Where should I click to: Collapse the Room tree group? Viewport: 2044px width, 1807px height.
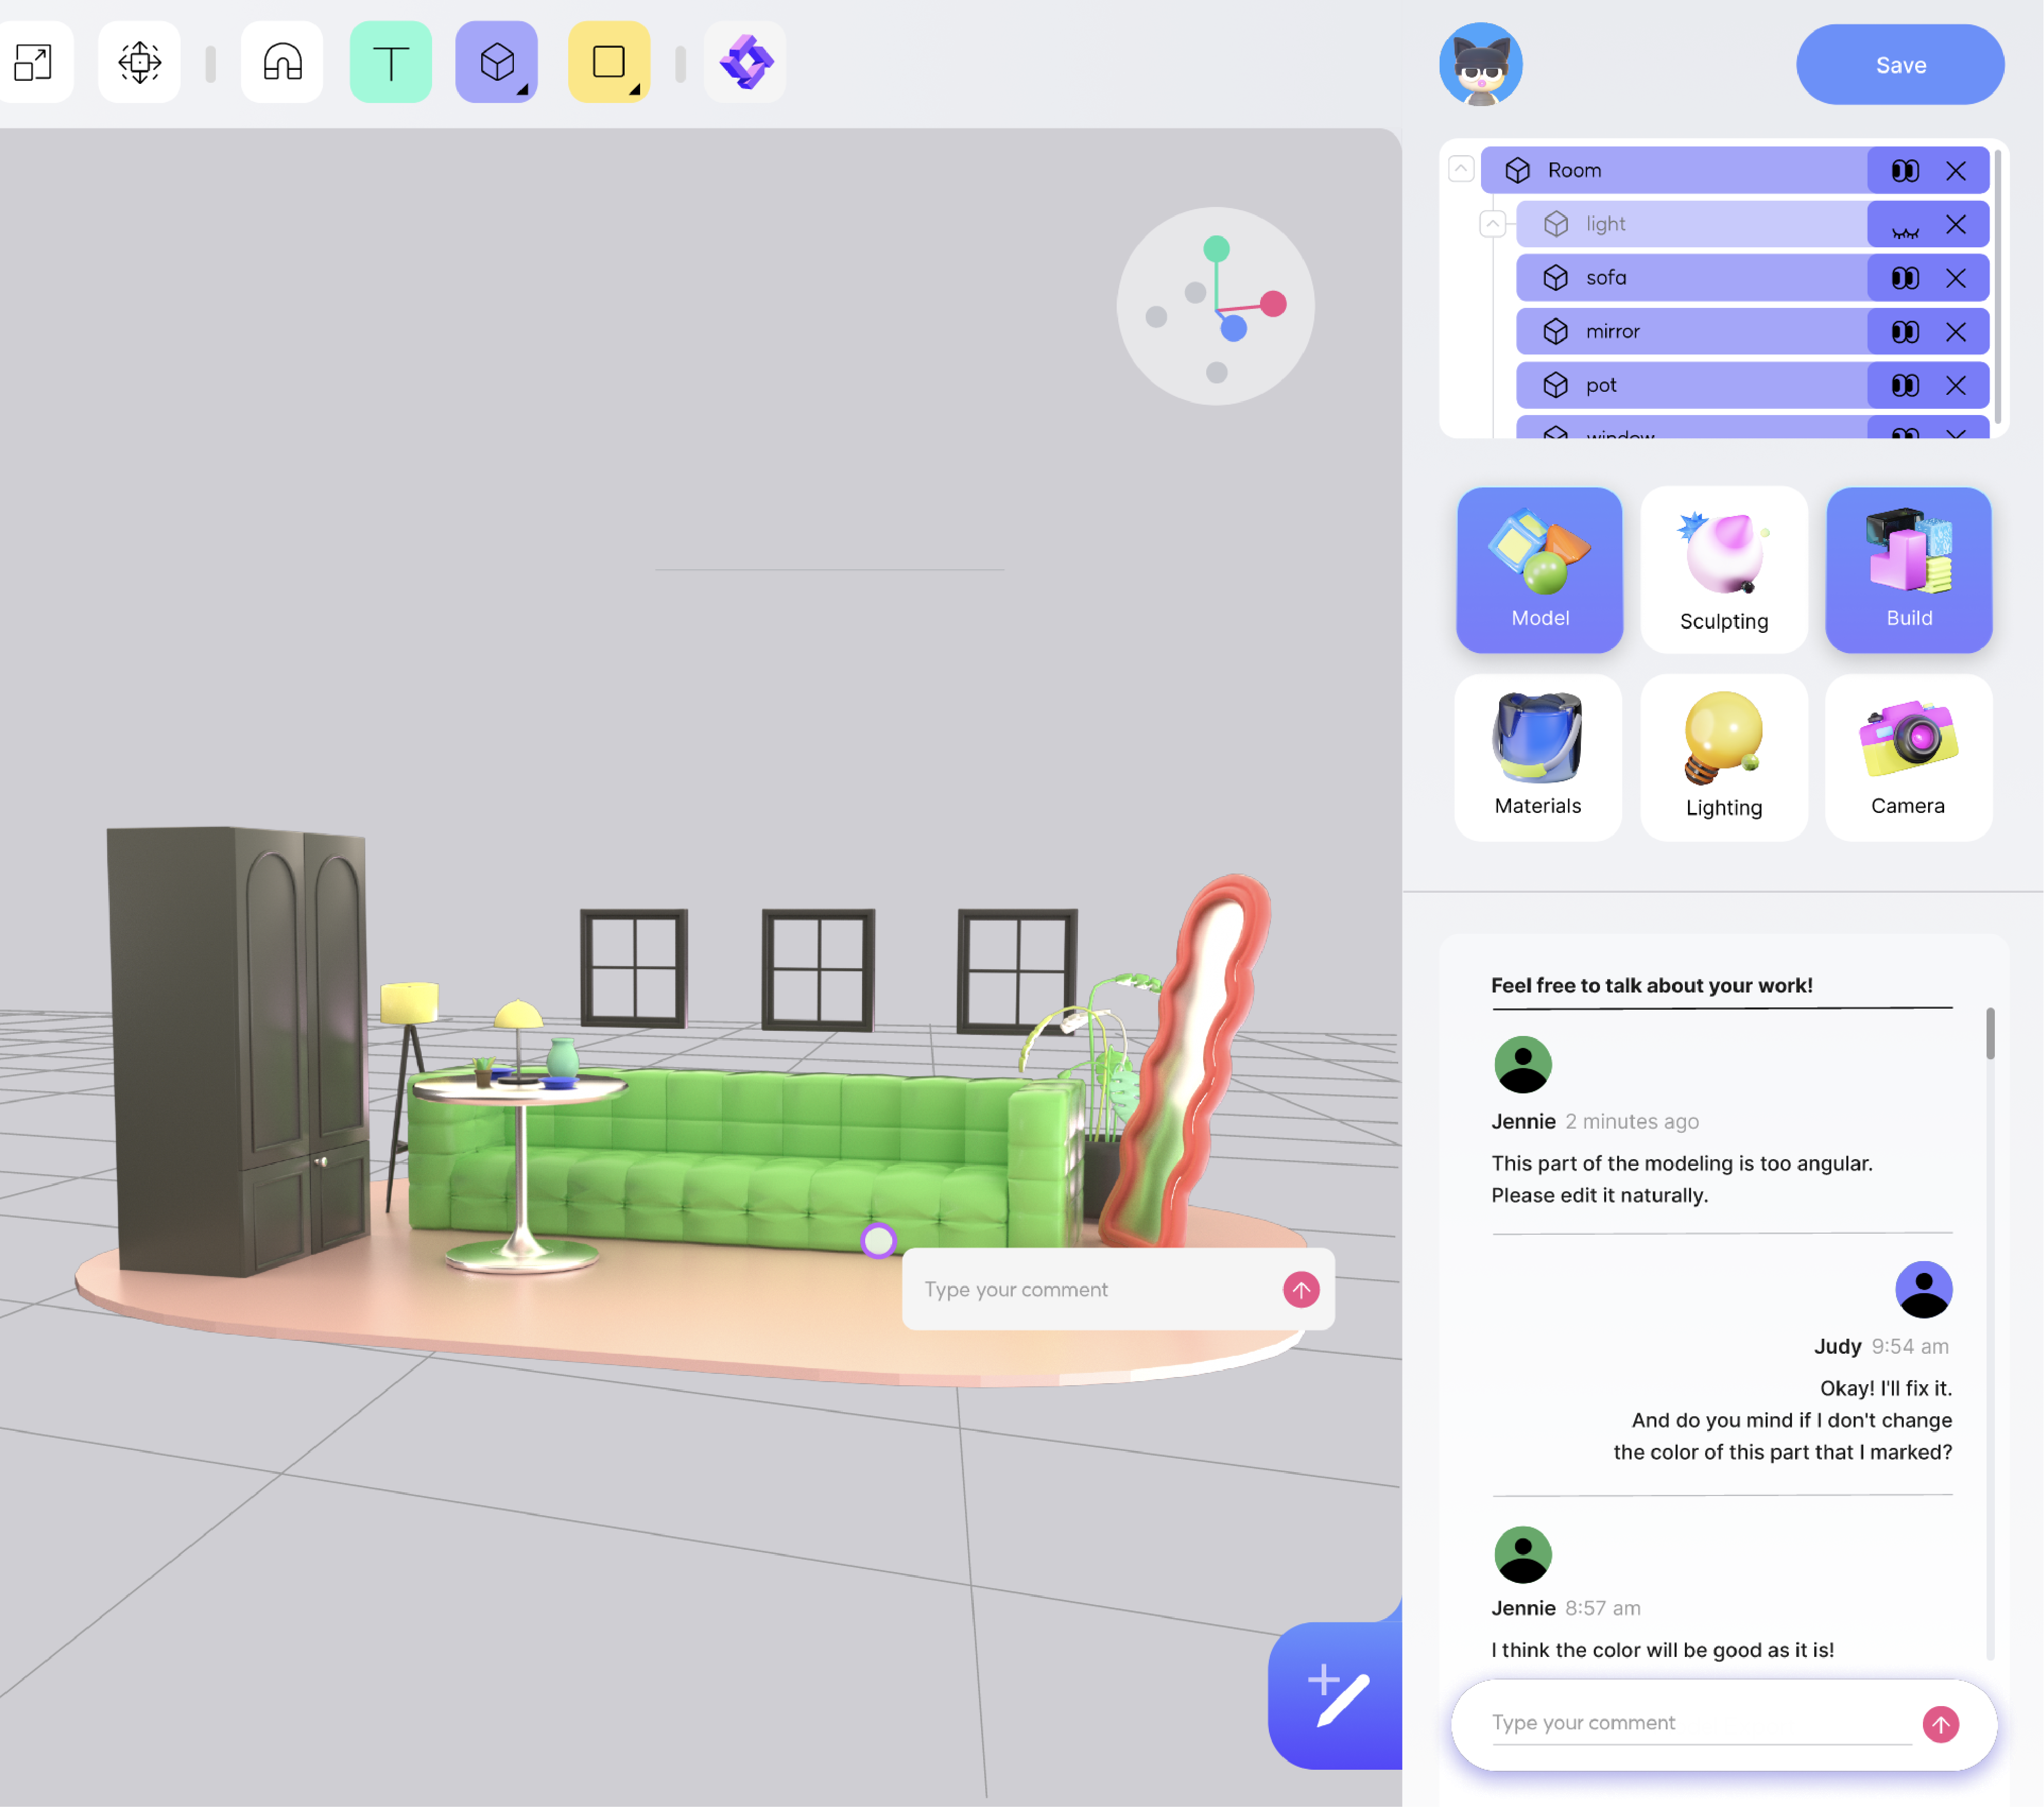pyautogui.click(x=1460, y=169)
